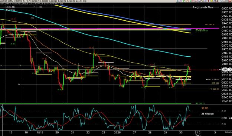Click the 26 YRange indicator text
Screen dimensions: 232x136
click(x=208, y=114)
